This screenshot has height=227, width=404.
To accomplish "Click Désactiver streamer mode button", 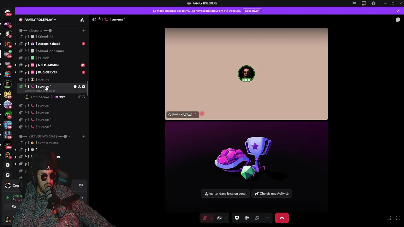I will 252,11.
